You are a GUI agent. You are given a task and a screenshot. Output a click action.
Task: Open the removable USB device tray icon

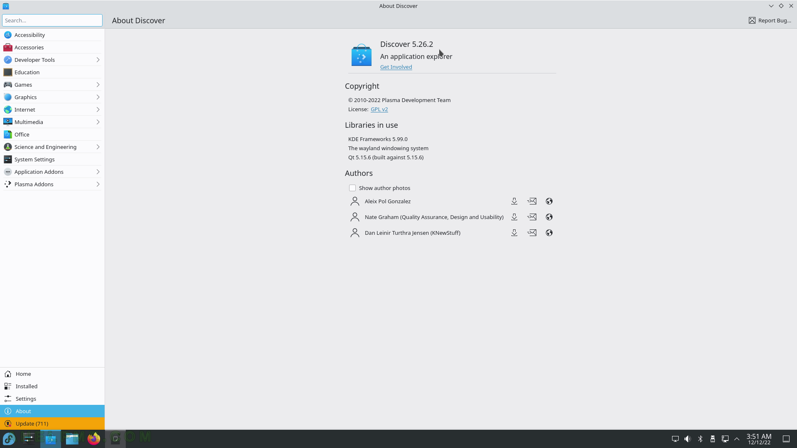click(x=713, y=439)
